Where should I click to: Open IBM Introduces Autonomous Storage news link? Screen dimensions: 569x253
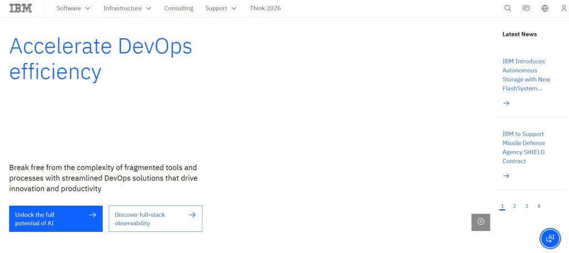523,75
